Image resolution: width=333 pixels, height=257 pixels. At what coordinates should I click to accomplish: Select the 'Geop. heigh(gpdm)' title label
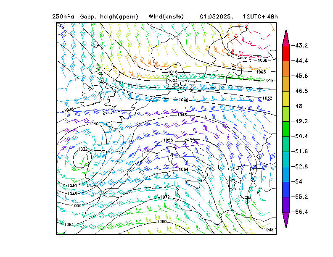(x=109, y=16)
